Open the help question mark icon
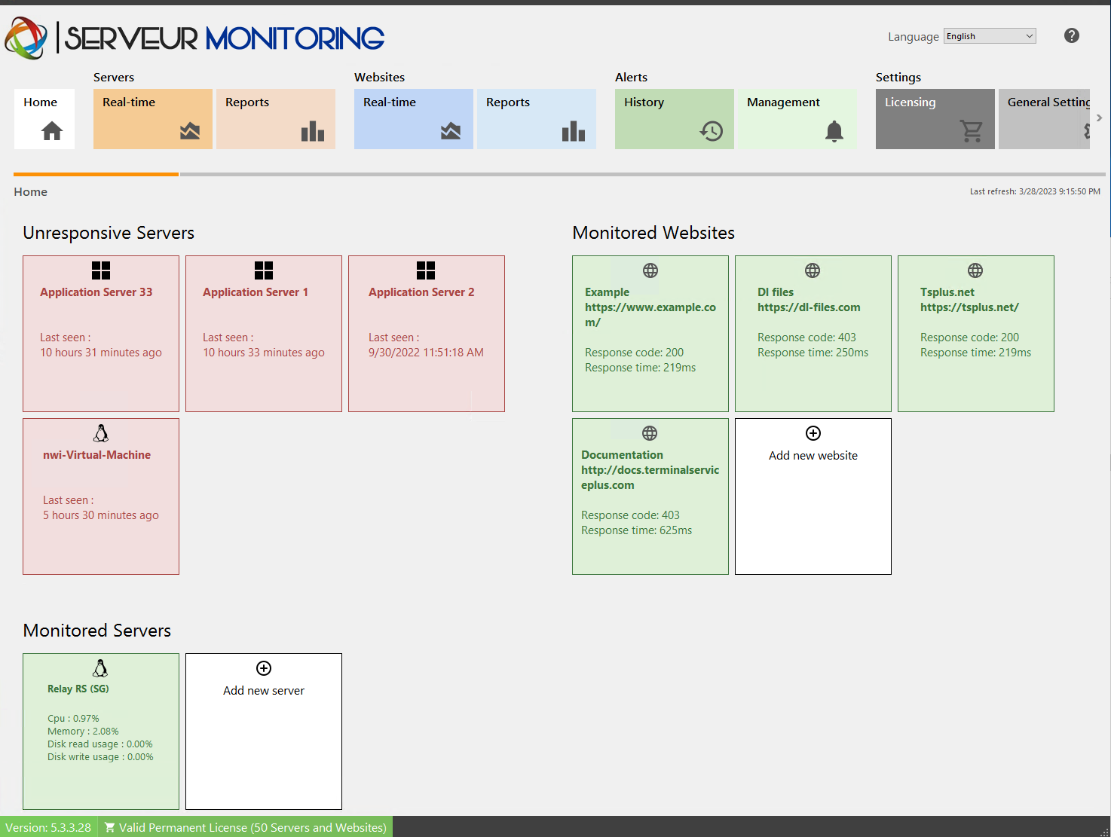Screen dimensions: 1111x837 1071,35
